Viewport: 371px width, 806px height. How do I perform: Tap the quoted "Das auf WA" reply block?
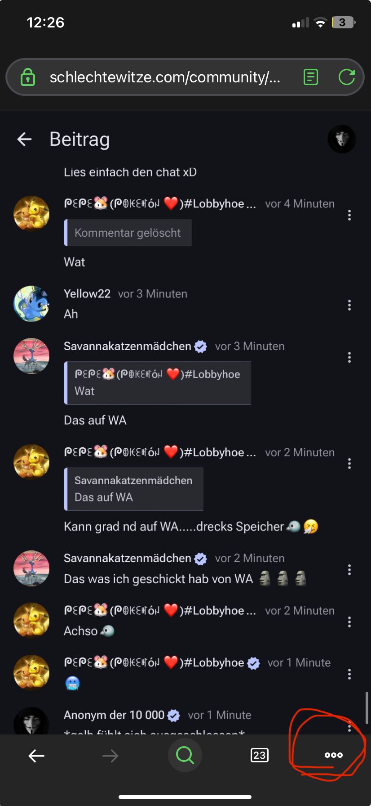(134, 489)
